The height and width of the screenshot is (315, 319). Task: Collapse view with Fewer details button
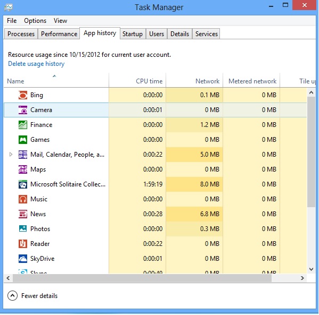click(32, 296)
